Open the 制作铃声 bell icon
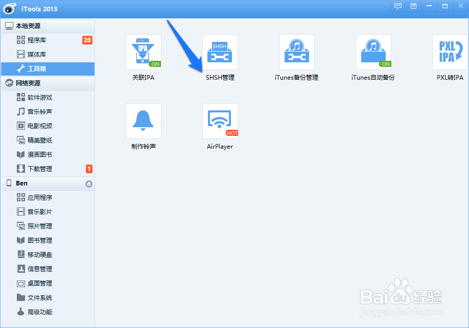This screenshot has width=469, height=328. coord(144,121)
